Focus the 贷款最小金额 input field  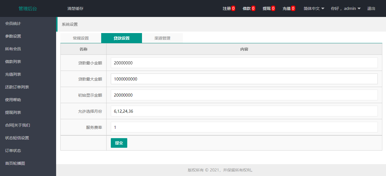tap(244, 63)
